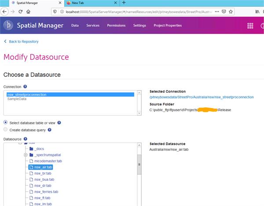Image resolution: width=264 pixels, height=206 pixels.
Task: Click the _spectrumspatial folder icon
Action: [31, 155]
